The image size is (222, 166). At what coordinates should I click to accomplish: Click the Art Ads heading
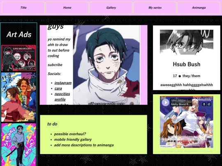(19, 34)
